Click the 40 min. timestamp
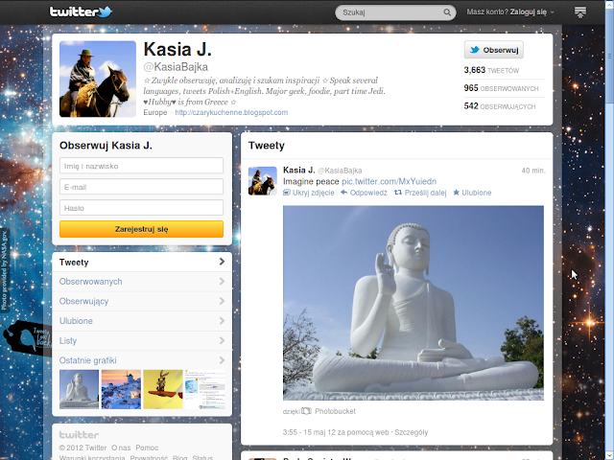This screenshot has height=460, width=614. click(x=533, y=171)
